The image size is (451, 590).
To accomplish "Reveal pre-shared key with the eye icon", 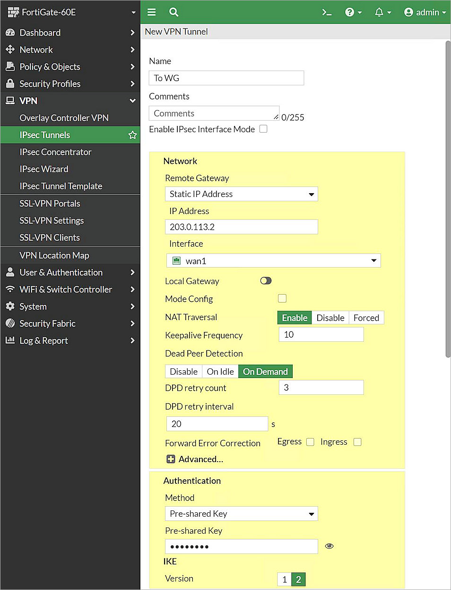I will pos(330,546).
